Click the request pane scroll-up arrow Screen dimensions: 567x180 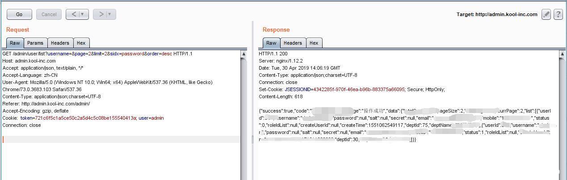coord(244,54)
